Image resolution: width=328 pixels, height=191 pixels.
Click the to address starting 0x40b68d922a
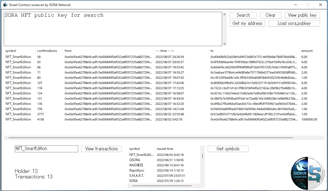pyautogui.click(x=254, y=57)
